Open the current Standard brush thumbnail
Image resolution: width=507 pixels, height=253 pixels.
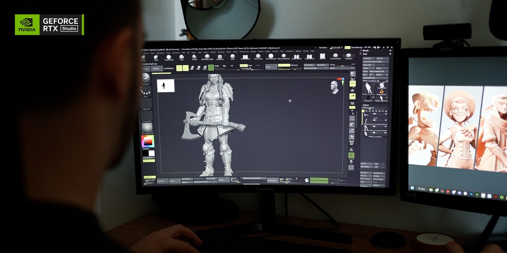[x=146, y=78]
